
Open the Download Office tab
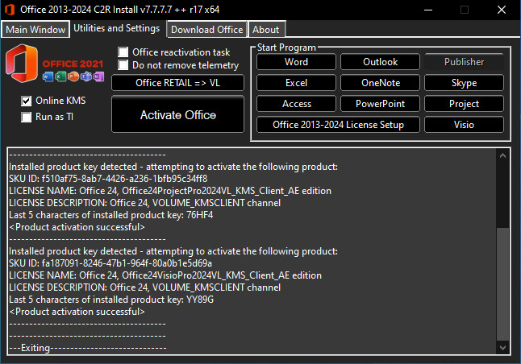(x=206, y=30)
